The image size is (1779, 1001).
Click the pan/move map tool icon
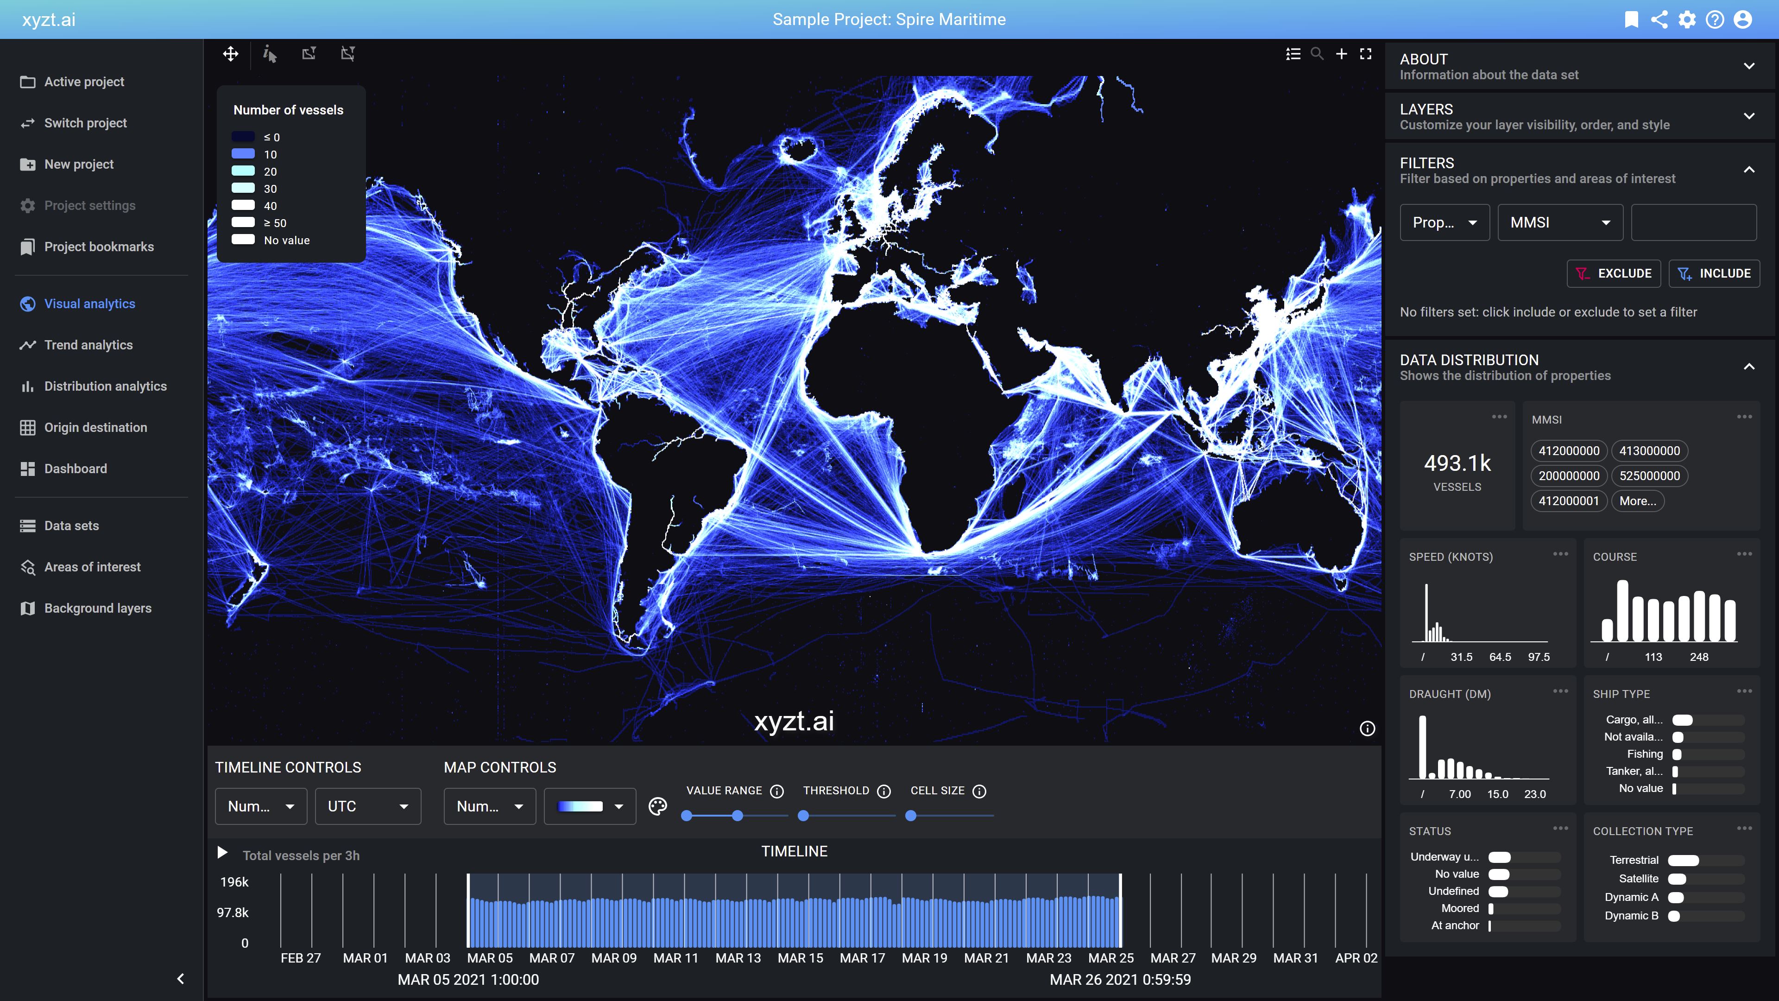[x=231, y=54]
